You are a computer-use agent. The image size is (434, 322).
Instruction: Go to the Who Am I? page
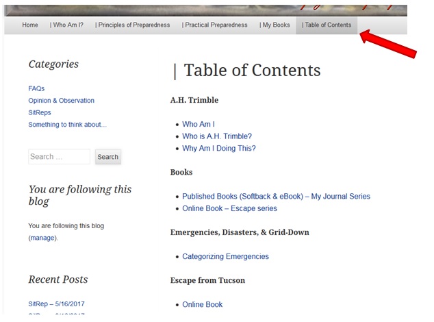[x=67, y=25]
